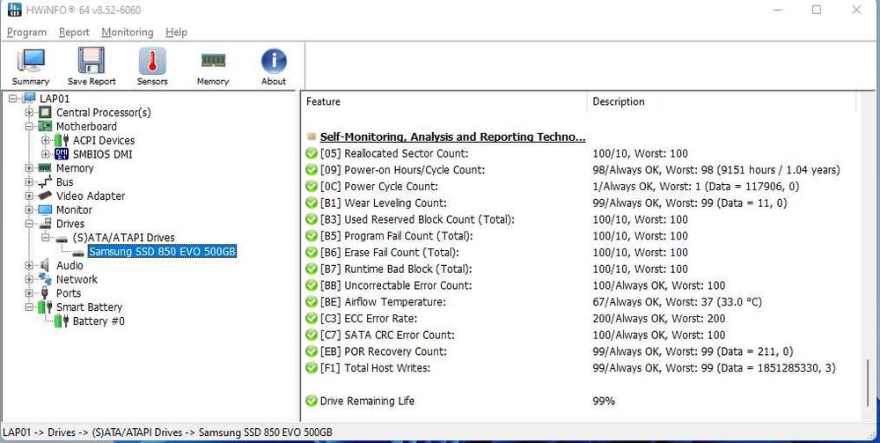Screen dimensions: 880x443
Task: Click the HWiNFO title bar app icon
Action: tap(15, 10)
